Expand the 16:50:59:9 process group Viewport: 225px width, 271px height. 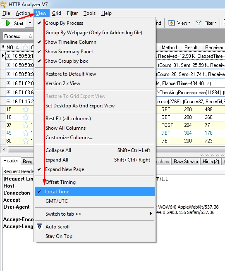pyautogui.click(x=8, y=74)
